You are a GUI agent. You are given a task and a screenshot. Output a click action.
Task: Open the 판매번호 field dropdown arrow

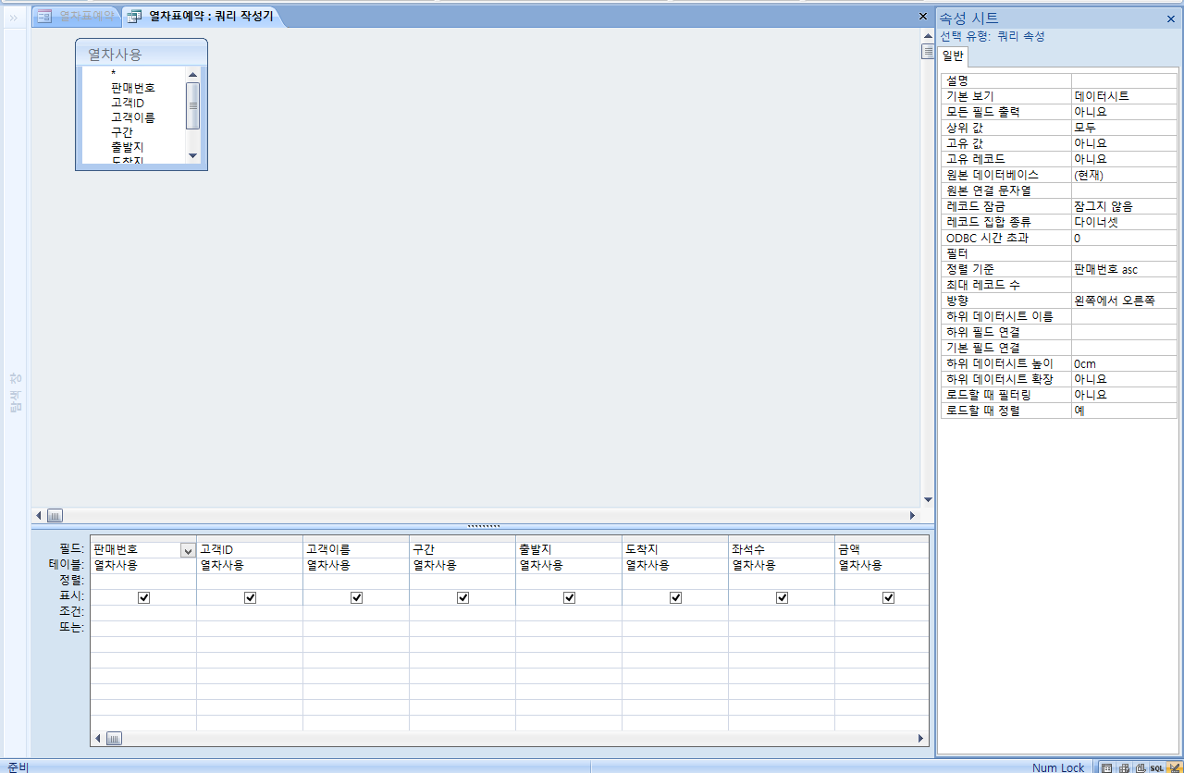[188, 550]
